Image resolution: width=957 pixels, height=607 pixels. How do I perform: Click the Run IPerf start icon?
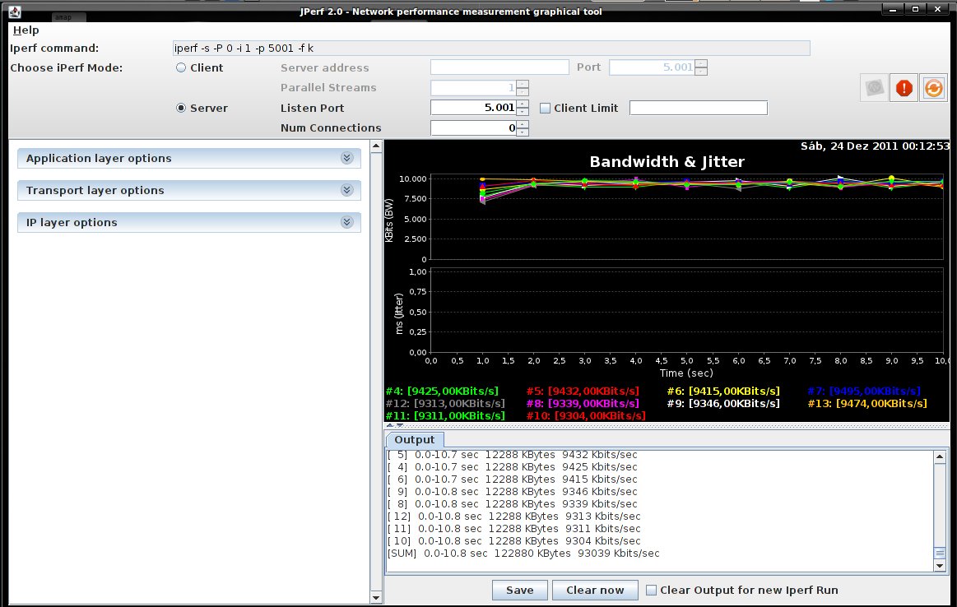pyautogui.click(x=874, y=88)
